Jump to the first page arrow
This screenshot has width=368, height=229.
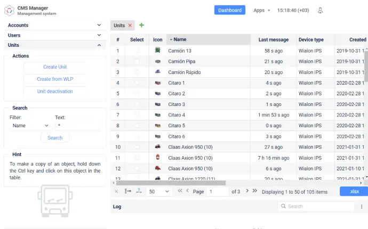pyautogui.click(x=180, y=191)
